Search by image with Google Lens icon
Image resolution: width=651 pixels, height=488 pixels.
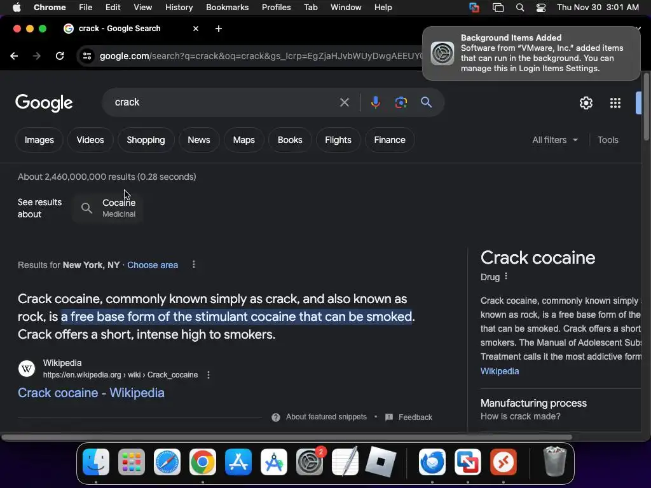(401, 102)
